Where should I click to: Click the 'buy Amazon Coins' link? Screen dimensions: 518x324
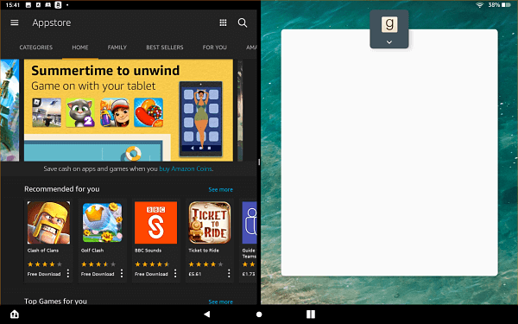[186, 168]
